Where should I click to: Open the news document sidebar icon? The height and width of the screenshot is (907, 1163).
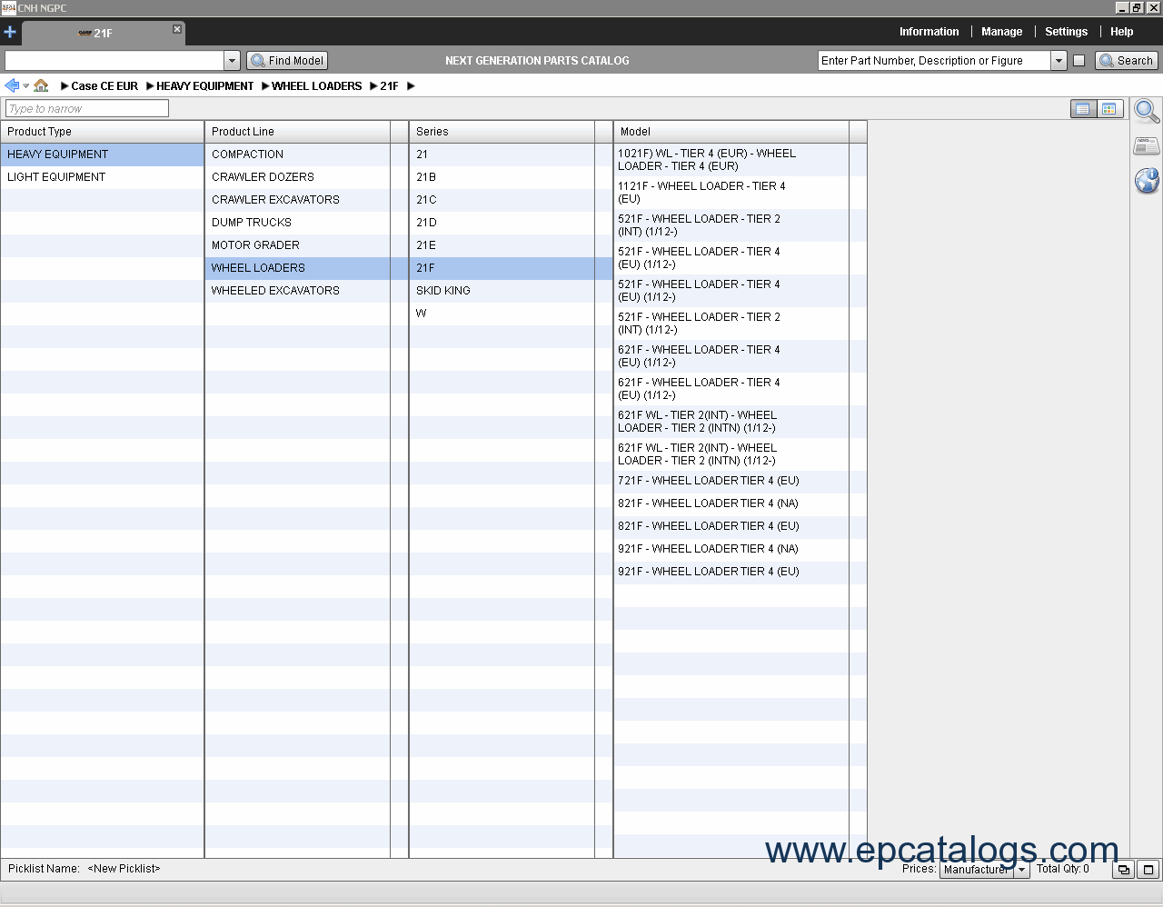pos(1147,145)
